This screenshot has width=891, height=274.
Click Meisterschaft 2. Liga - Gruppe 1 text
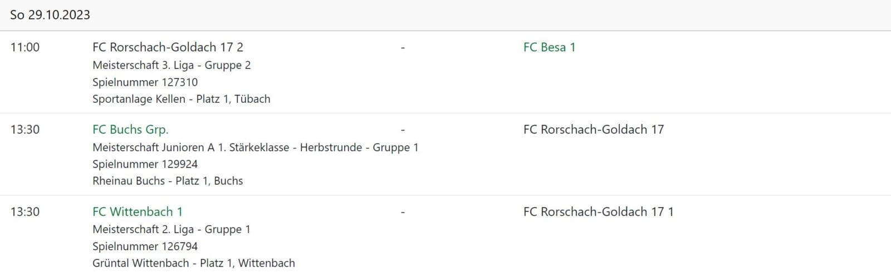click(172, 230)
